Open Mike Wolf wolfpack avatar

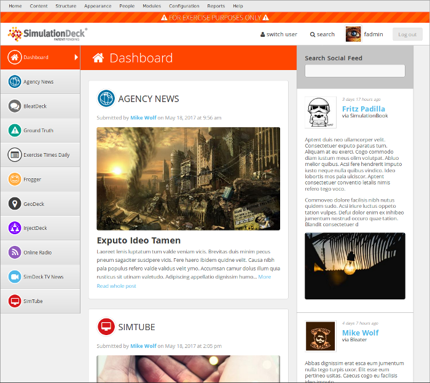pyautogui.click(x=320, y=336)
